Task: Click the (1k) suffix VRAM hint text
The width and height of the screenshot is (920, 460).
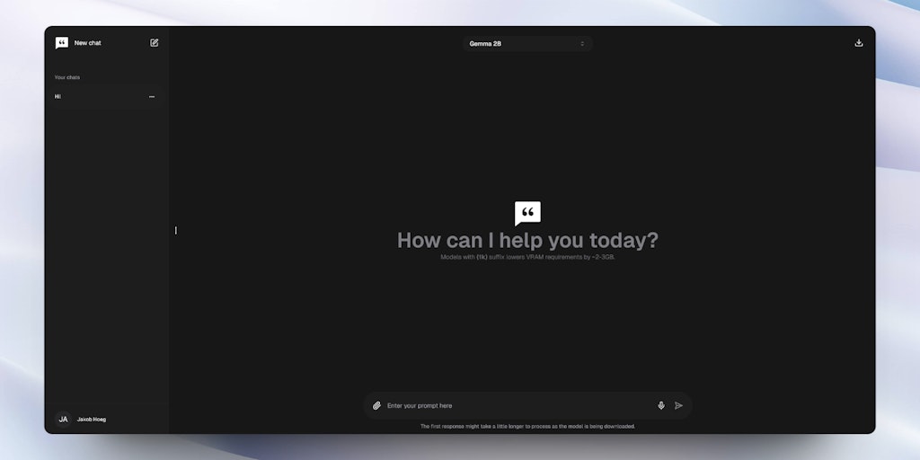Action: [x=527, y=257]
